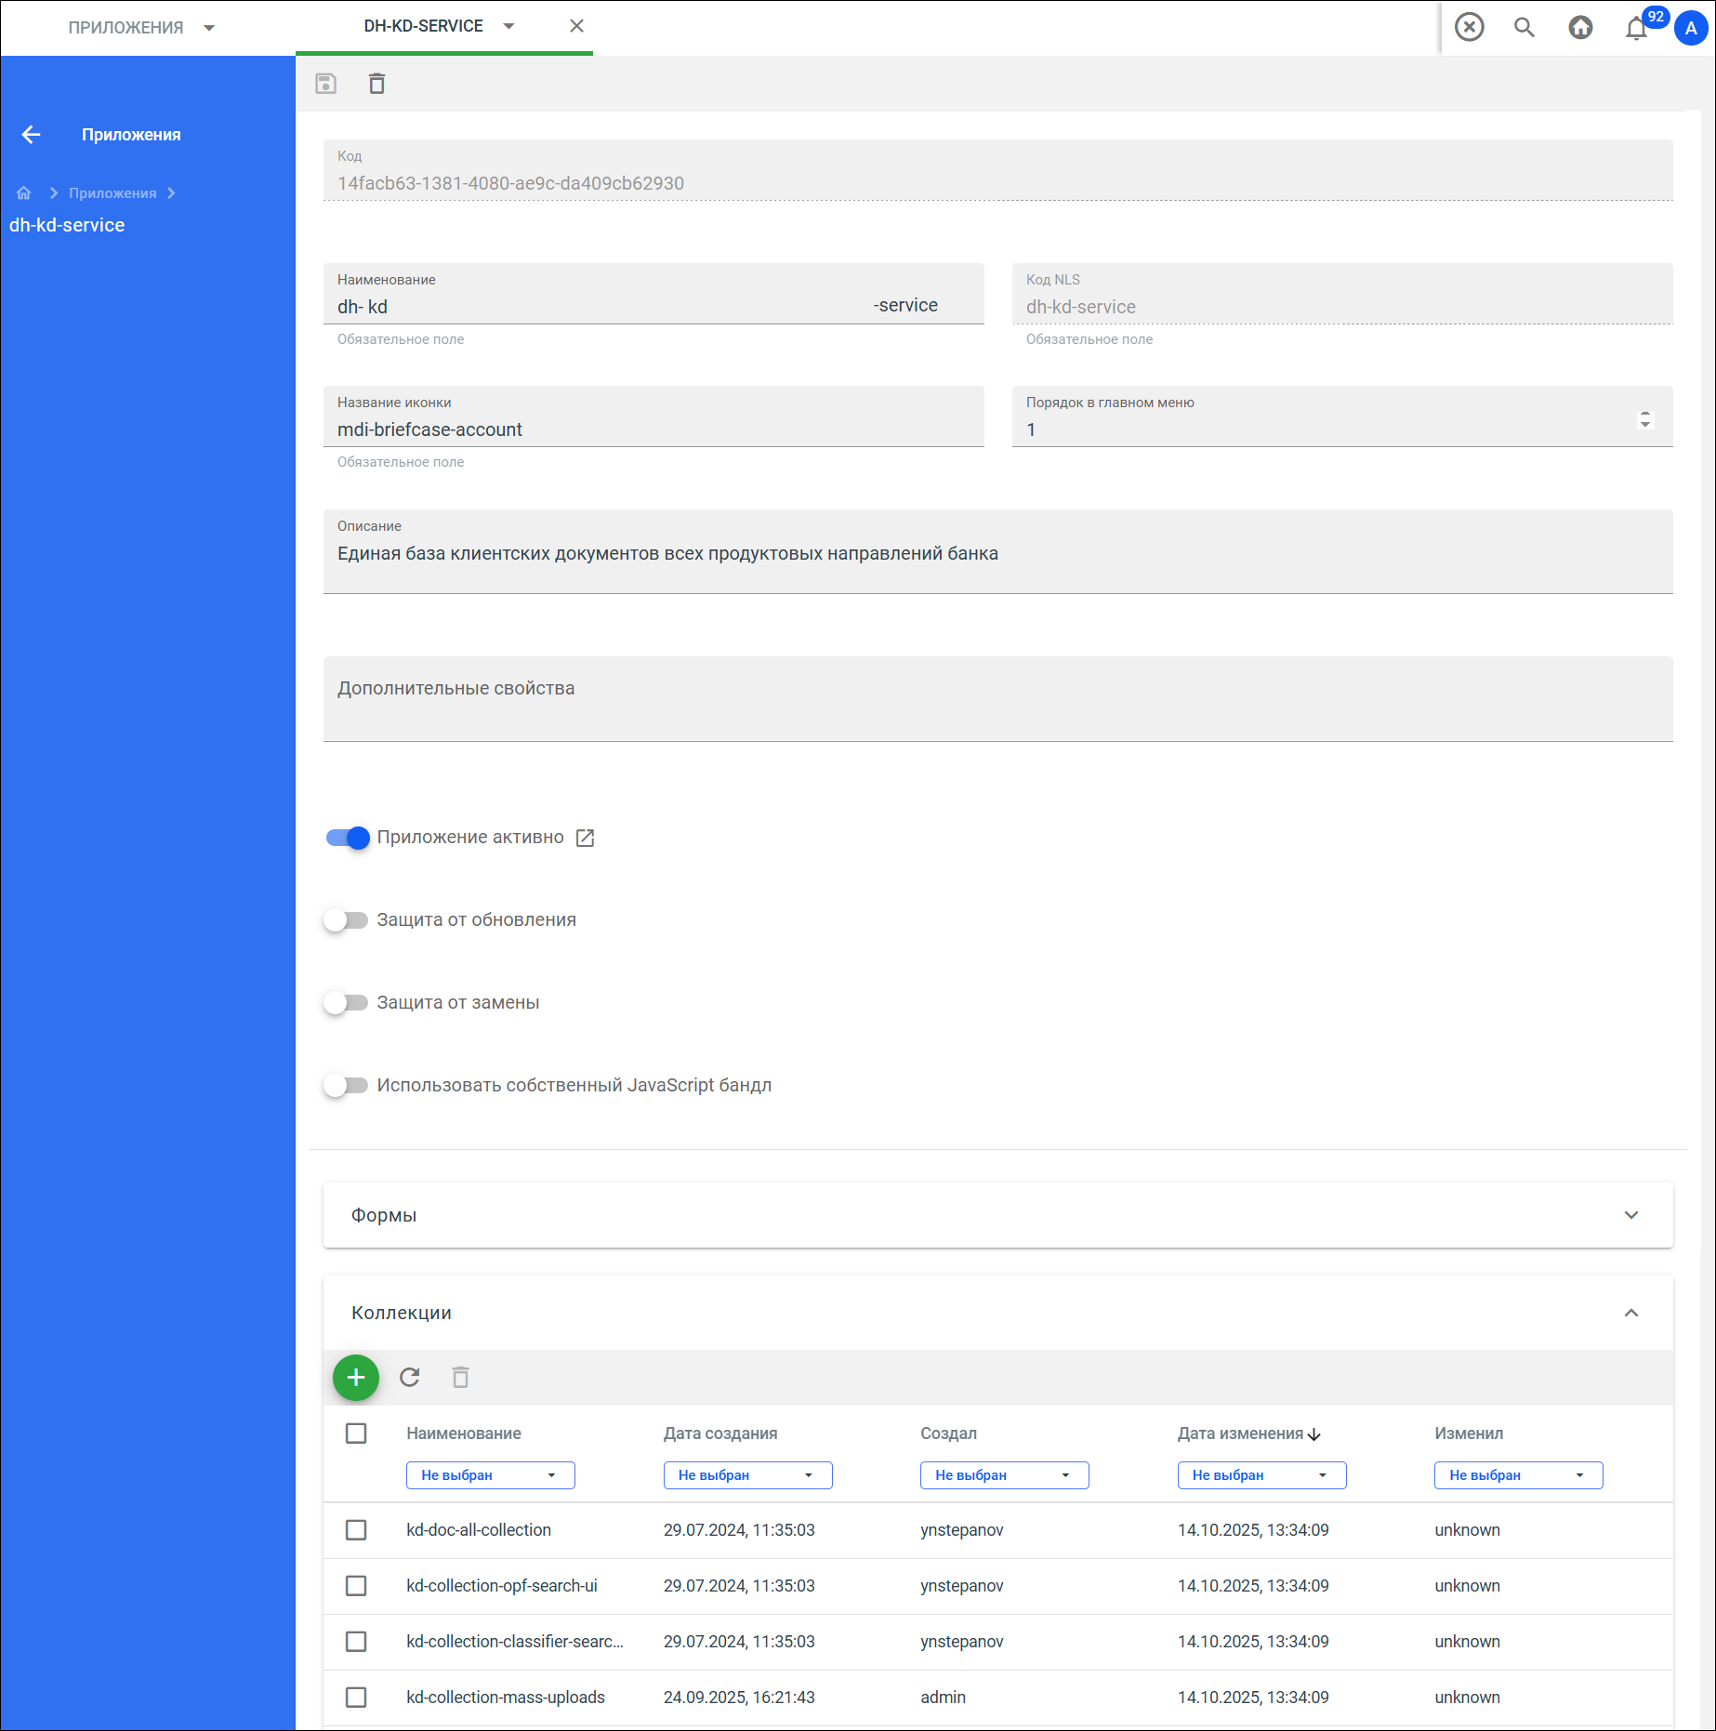Screen dimensions: 1716x1731
Task: Click the circled X icon in header
Action: point(1469,27)
